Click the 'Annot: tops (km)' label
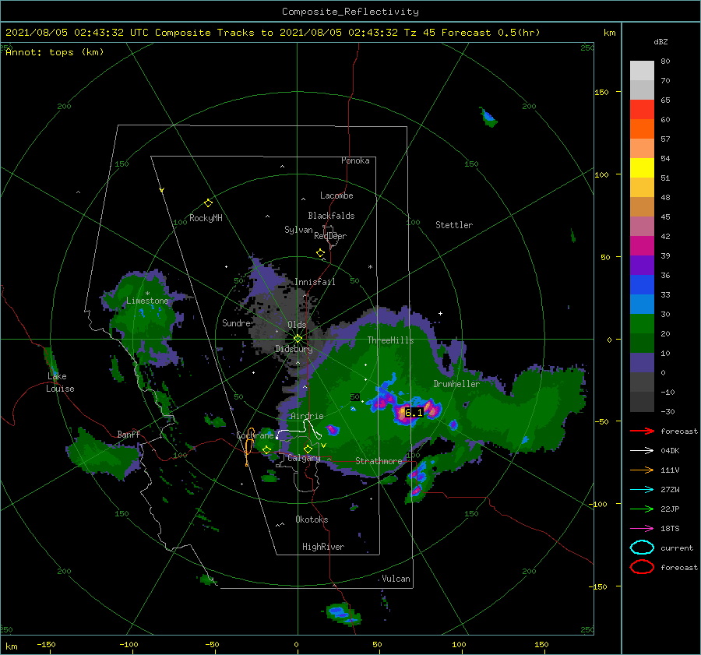 (x=55, y=52)
